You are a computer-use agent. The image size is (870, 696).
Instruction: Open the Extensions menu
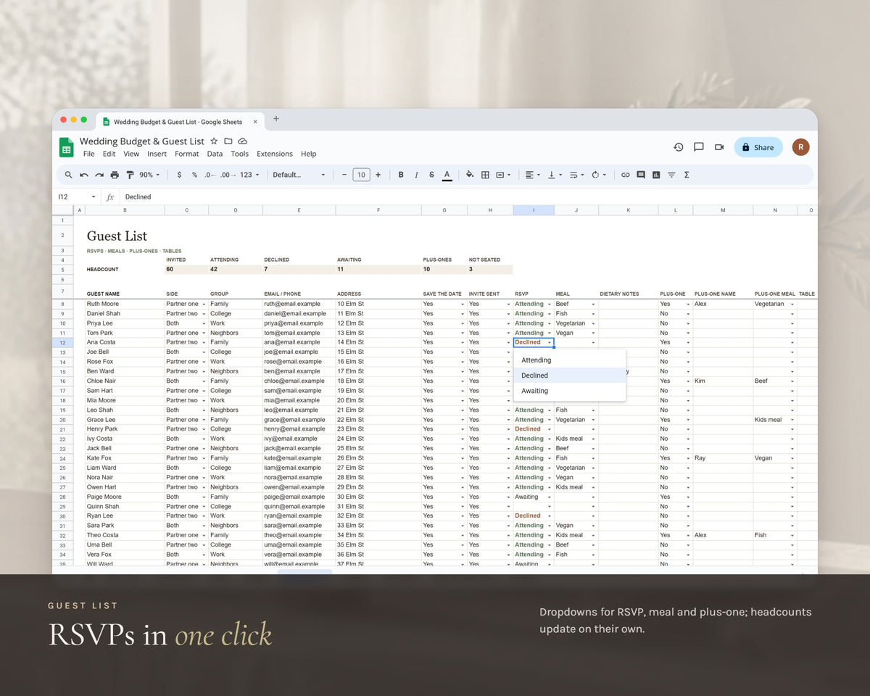[x=275, y=154]
